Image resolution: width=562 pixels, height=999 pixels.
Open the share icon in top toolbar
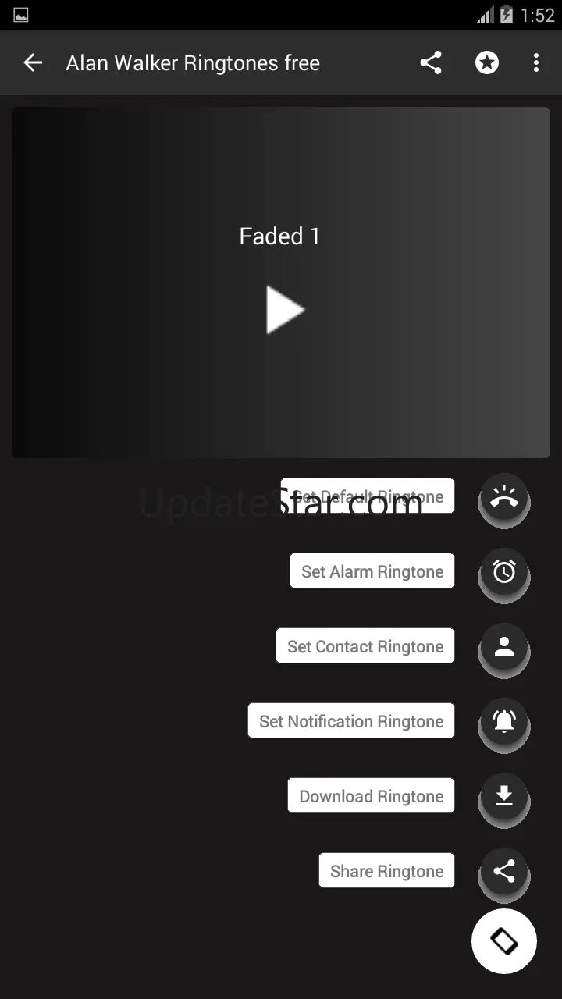click(x=431, y=63)
